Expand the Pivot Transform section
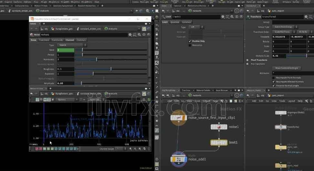The height and width of the screenshot is (171, 314). click(247, 60)
